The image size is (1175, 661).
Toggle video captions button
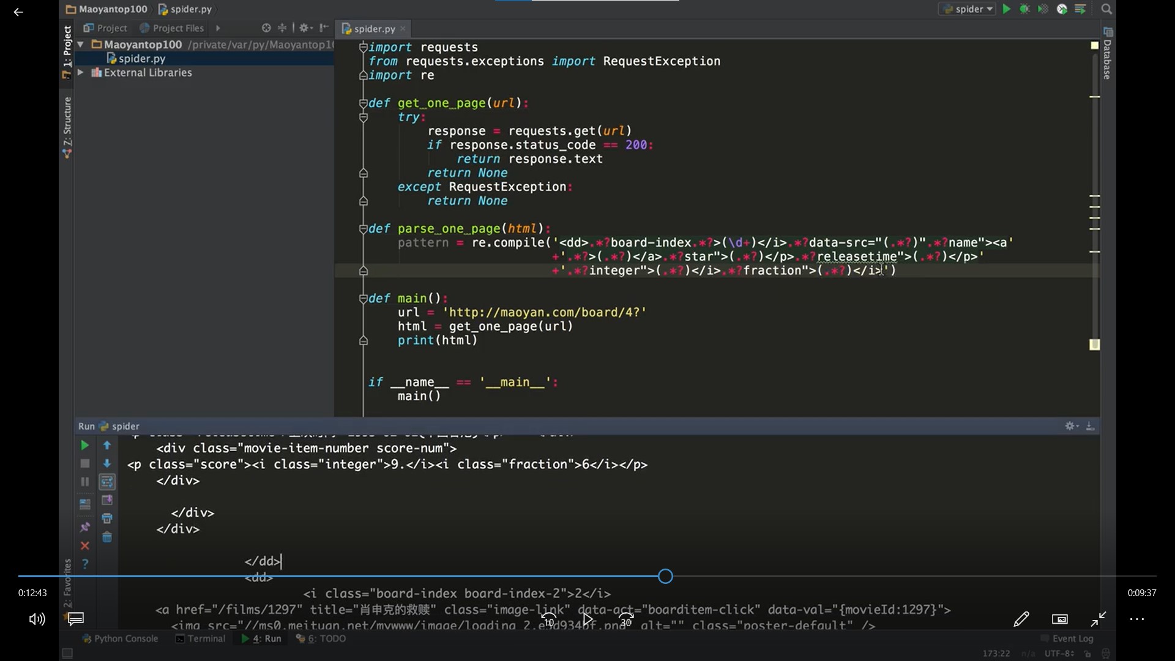76,619
